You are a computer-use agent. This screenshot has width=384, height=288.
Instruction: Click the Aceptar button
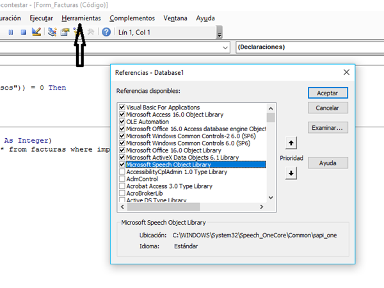coord(327,93)
